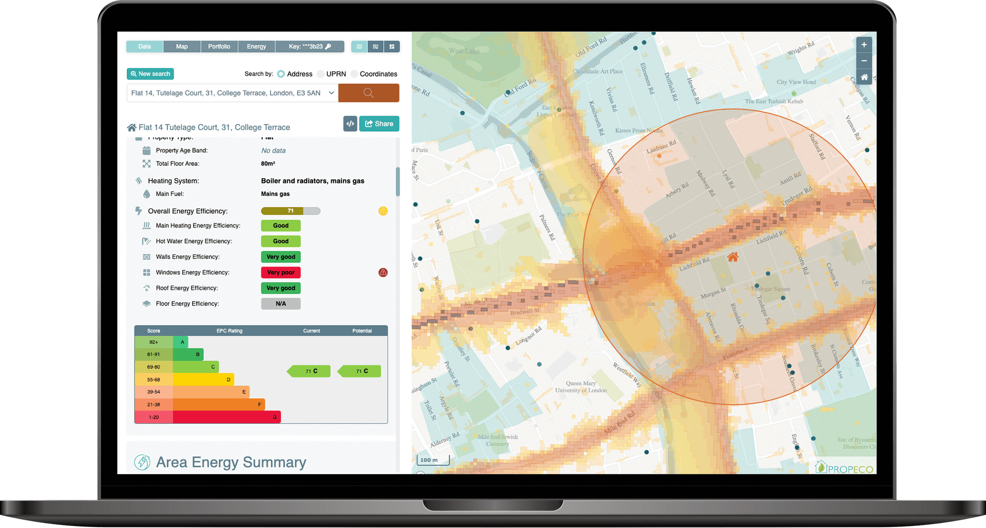986x528 pixels.
Task: Click the orange search magnifier button
Action: tap(369, 93)
